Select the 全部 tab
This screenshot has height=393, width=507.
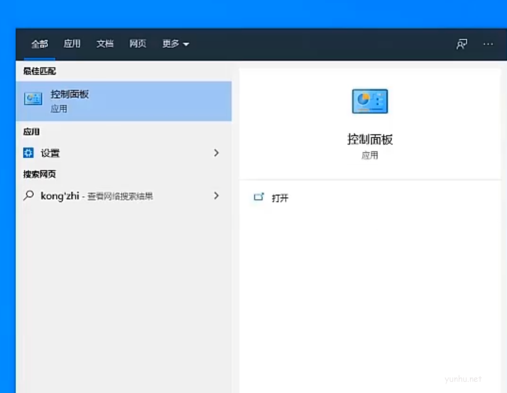pos(39,44)
